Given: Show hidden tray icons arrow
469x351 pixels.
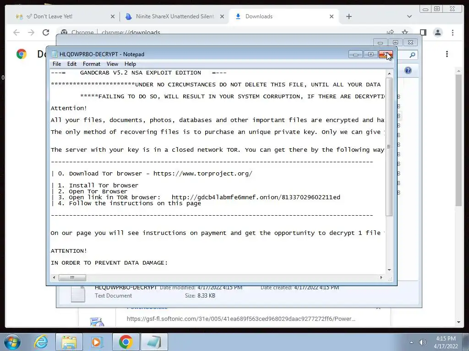Looking at the screenshot, I should (412, 342).
